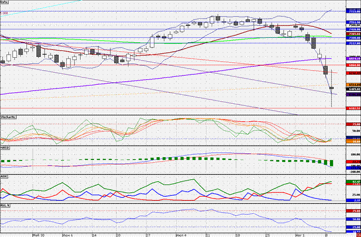Click the red icon in the bottom-right corner
Viewport: 361px width, 237px height.
coord(359,235)
